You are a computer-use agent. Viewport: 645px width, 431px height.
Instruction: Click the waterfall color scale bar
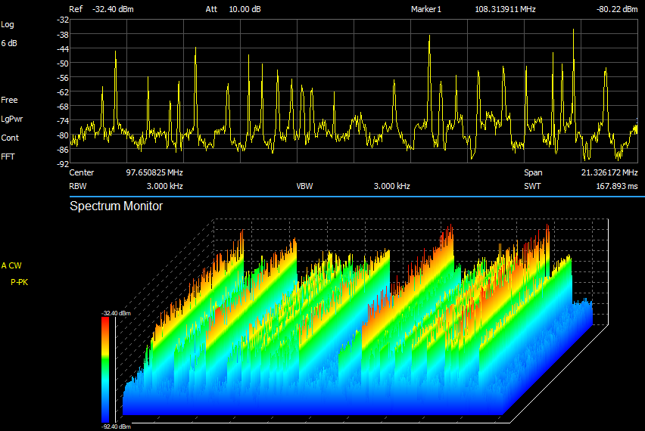(105, 369)
